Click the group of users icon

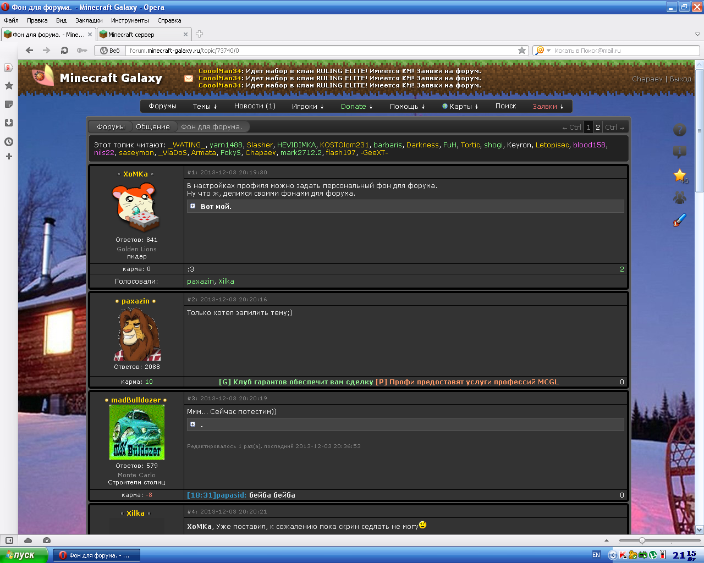(x=680, y=197)
